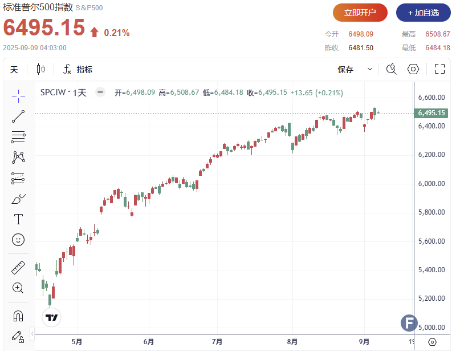Open the candlestick chart style menu
This screenshot has width=456, height=351.
click(40, 70)
